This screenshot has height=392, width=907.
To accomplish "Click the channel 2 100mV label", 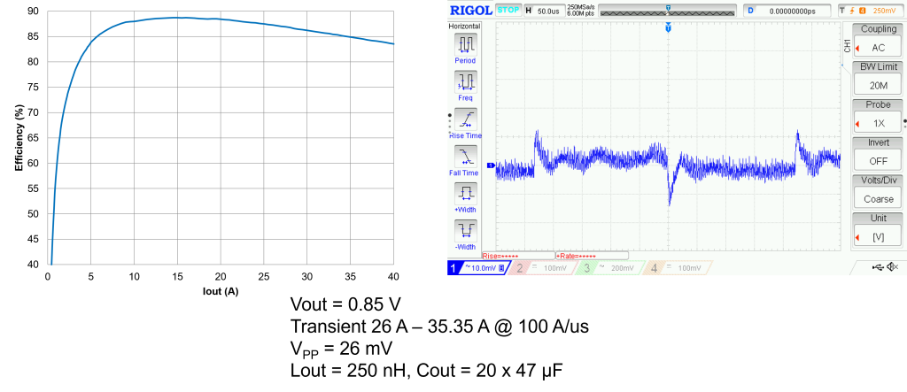I will point(543,267).
